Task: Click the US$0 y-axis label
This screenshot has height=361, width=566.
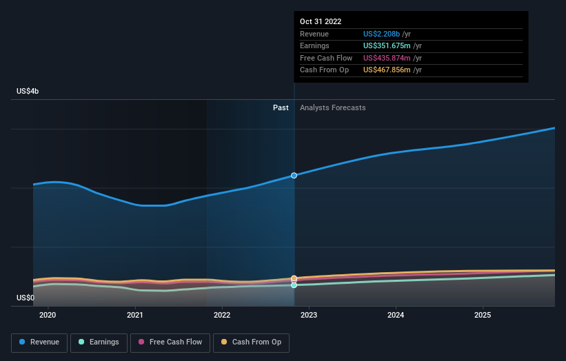Action: click(x=26, y=298)
